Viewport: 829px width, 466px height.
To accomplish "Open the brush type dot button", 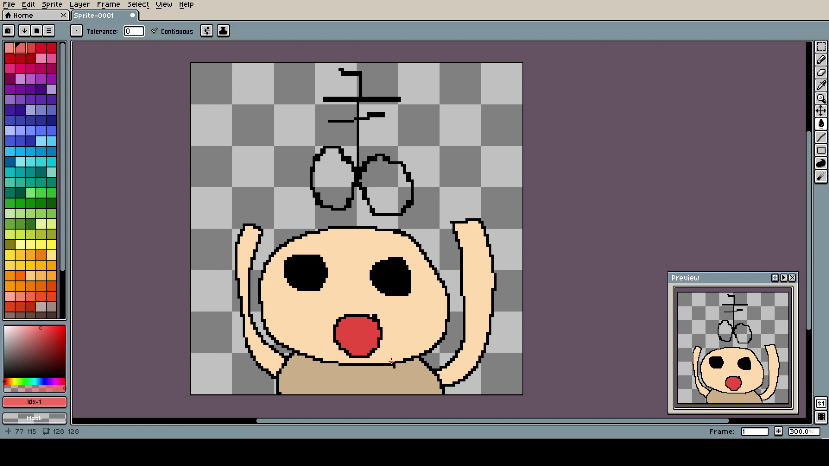I will pyautogui.click(x=76, y=31).
